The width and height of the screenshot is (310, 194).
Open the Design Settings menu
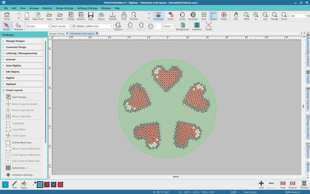[x=64, y=8]
